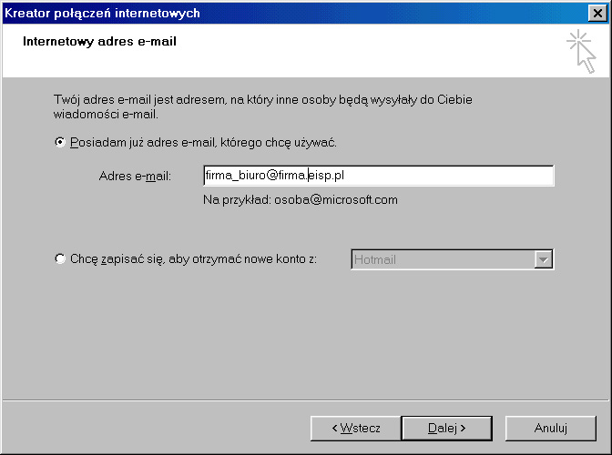Expand the Hotmail dropdown arrow
612x455 pixels.
(x=544, y=259)
